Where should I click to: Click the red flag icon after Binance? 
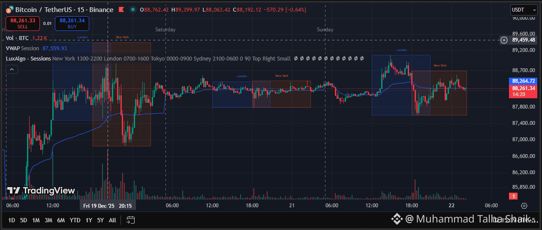point(121,9)
